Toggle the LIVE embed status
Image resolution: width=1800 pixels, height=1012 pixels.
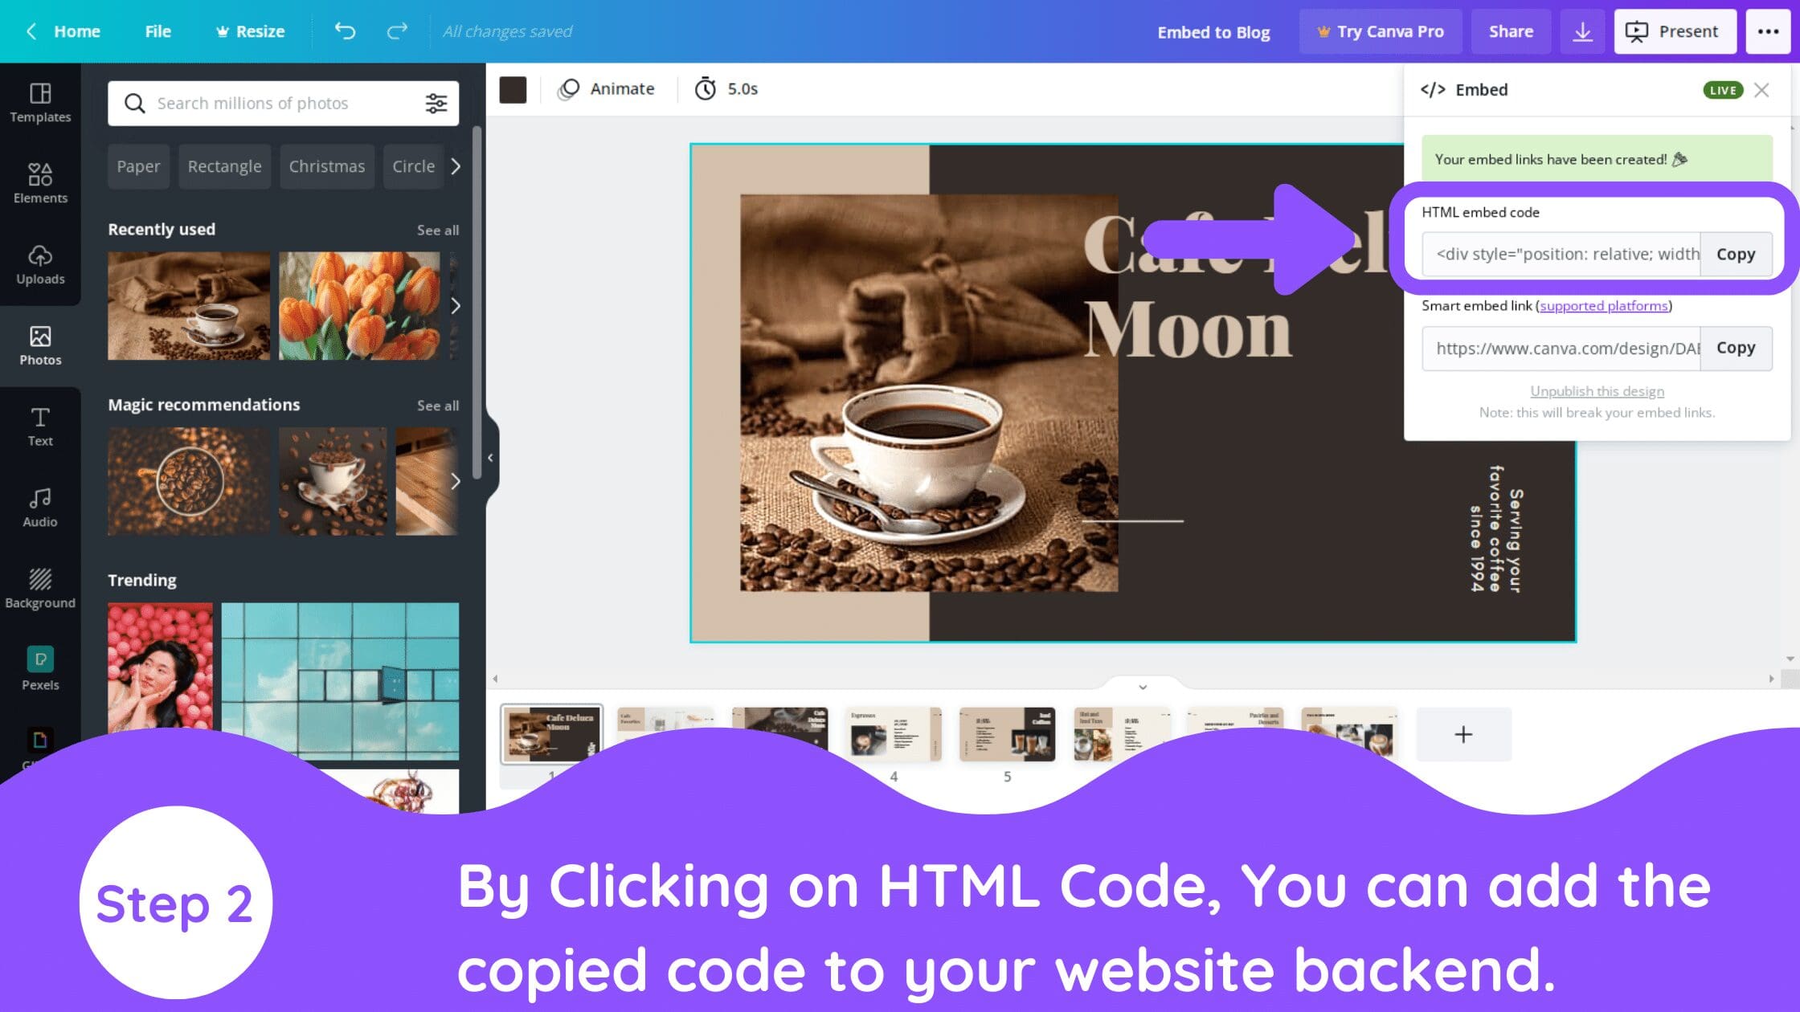(1724, 89)
